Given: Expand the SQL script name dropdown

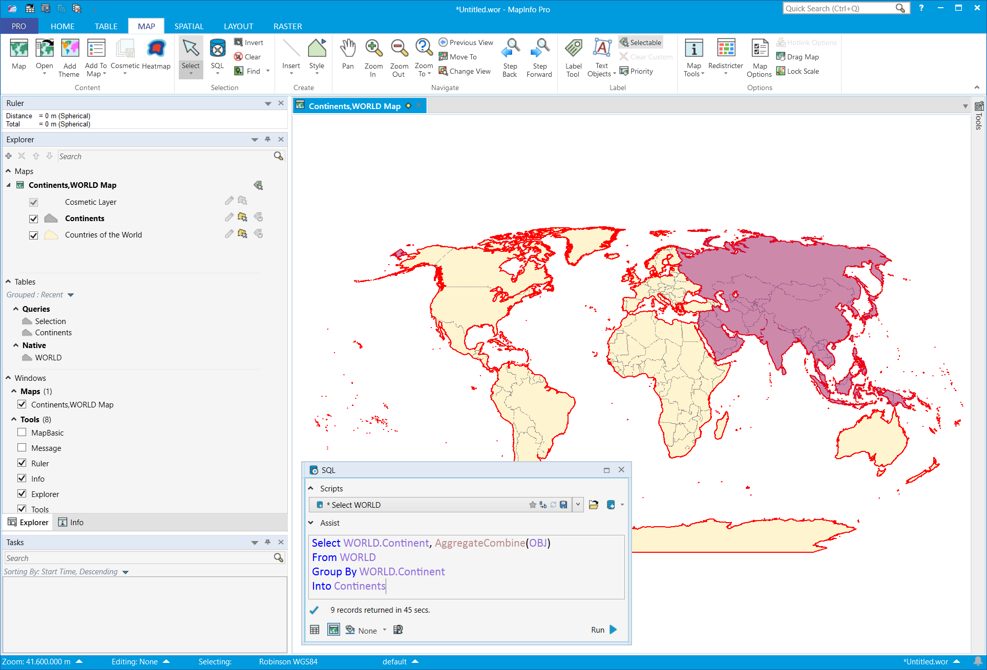Looking at the screenshot, I should tap(578, 505).
